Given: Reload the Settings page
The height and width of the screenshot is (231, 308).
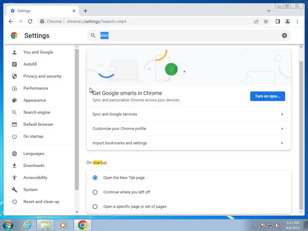Looking at the screenshot, I should [x=30, y=21].
